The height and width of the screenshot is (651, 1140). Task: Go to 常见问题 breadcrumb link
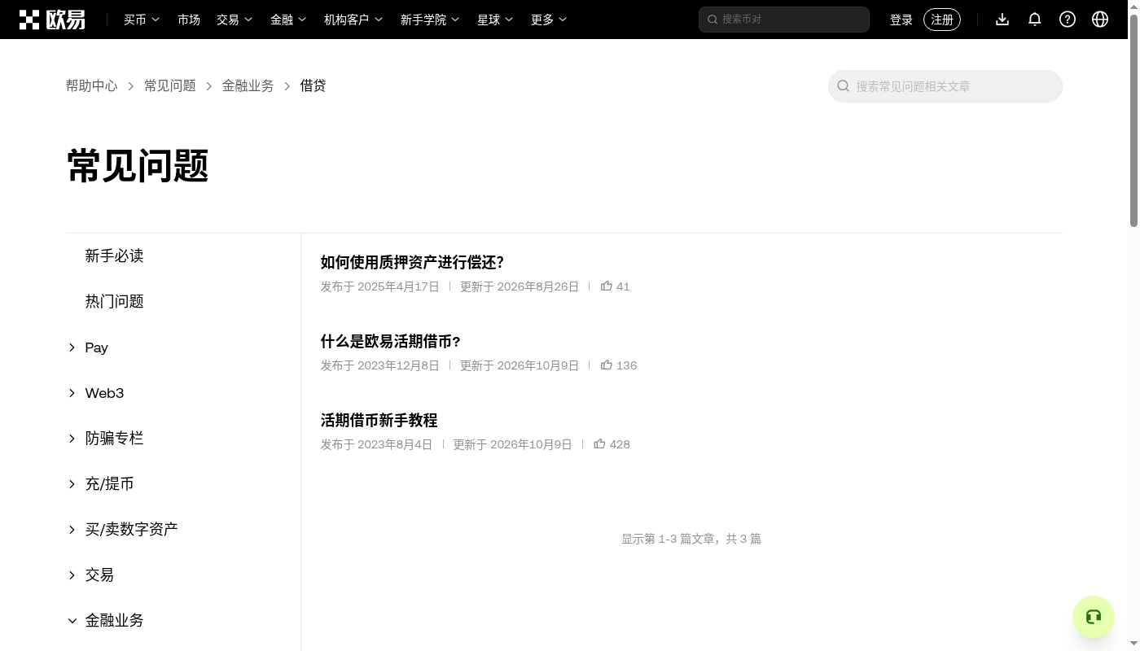click(170, 85)
